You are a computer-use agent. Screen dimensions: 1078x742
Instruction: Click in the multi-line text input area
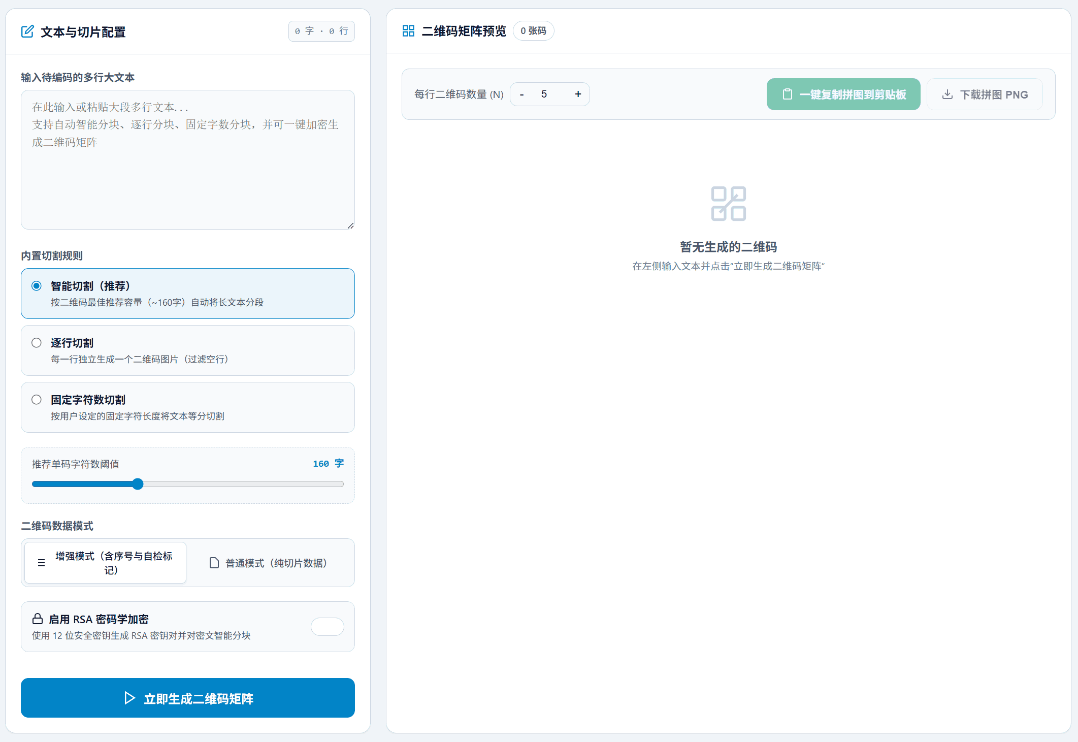point(188,160)
